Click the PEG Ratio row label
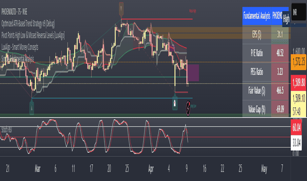This screenshot has width=307, height=181. pos(257,72)
